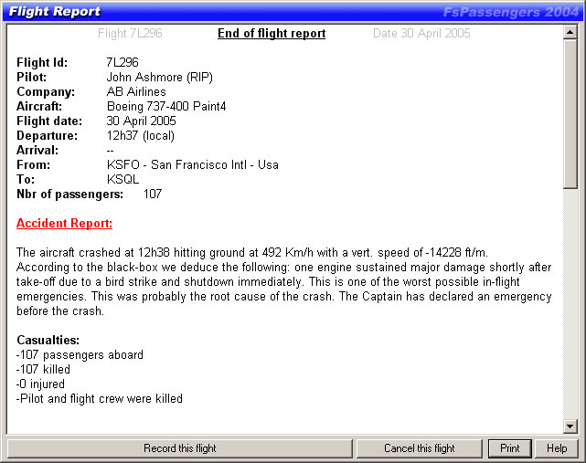Click the Arrival label
Viewport: 586px width, 463px height.
[37, 150]
